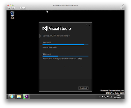The height and width of the screenshot is (108, 131).
Task: Select Visual Studio installer taskbar icon
Action: [26, 97]
